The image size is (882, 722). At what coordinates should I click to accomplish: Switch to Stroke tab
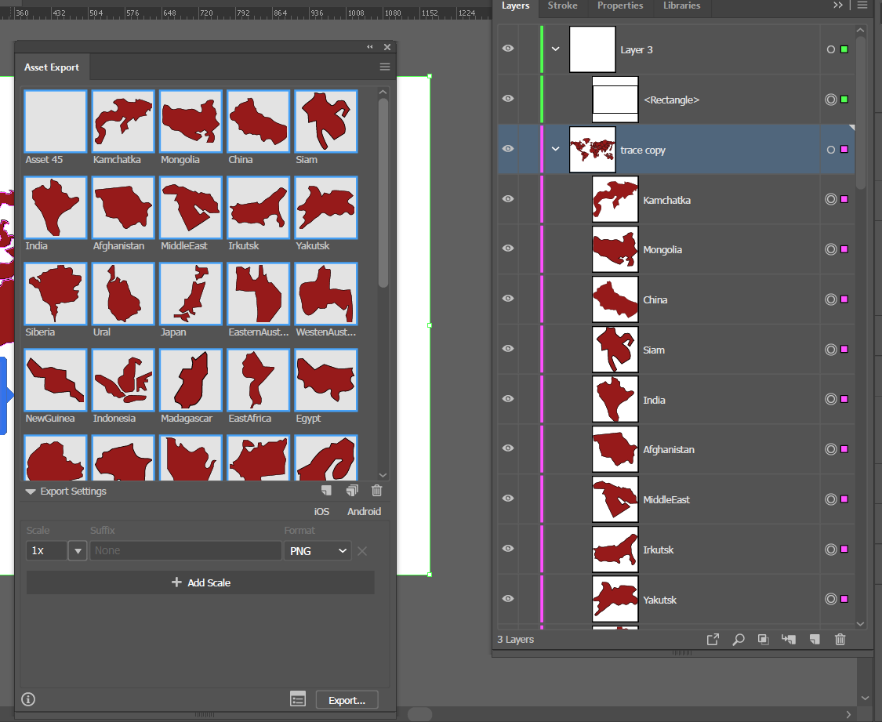(562, 5)
